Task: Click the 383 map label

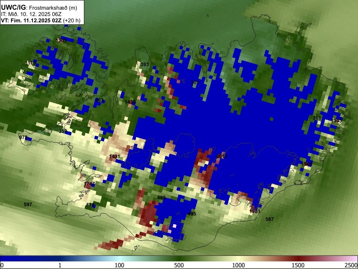Action: (x=99, y=100)
